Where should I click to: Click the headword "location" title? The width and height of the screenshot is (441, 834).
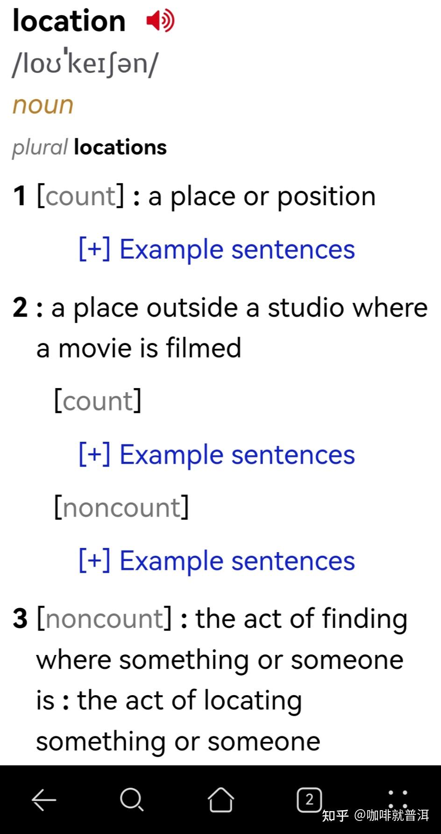pos(69,22)
